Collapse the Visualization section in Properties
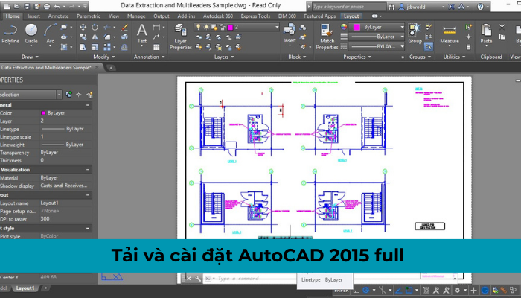 (x=87, y=170)
